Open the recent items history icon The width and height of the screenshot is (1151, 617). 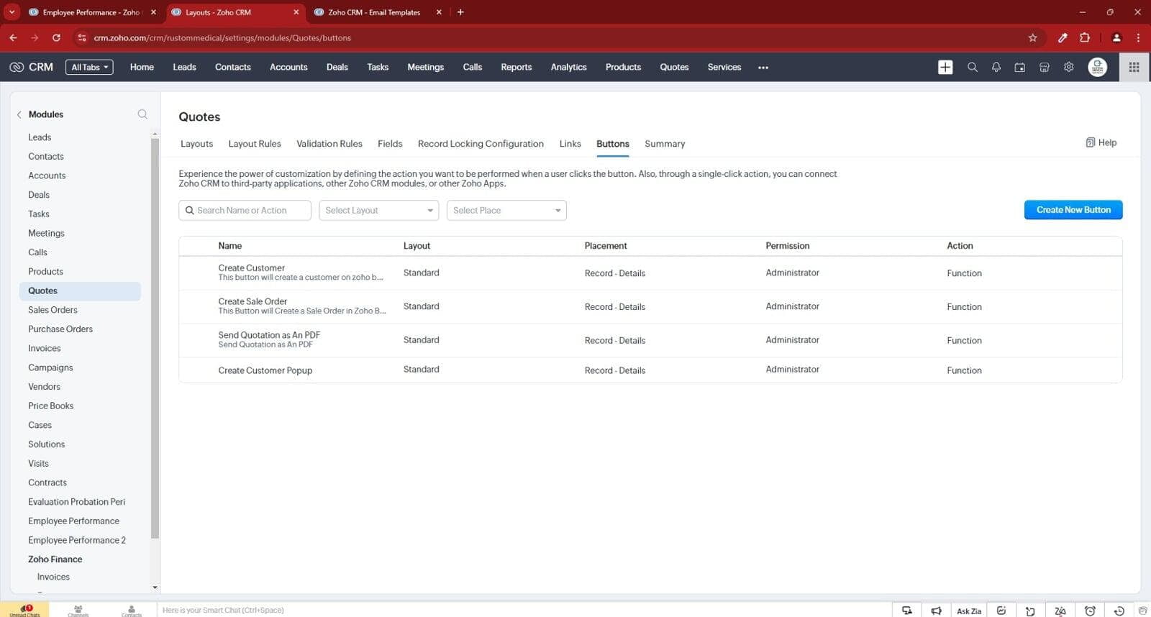[1119, 611]
